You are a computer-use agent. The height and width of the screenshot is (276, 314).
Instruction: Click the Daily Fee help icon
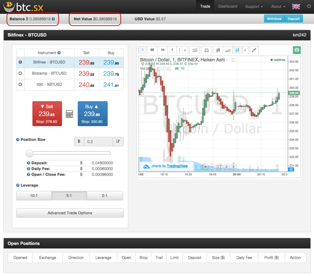coord(29,169)
